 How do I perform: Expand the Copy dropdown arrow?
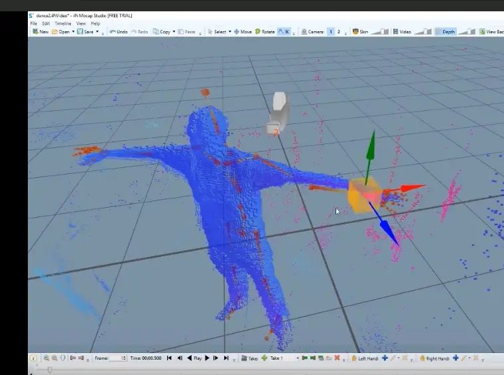click(174, 31)
